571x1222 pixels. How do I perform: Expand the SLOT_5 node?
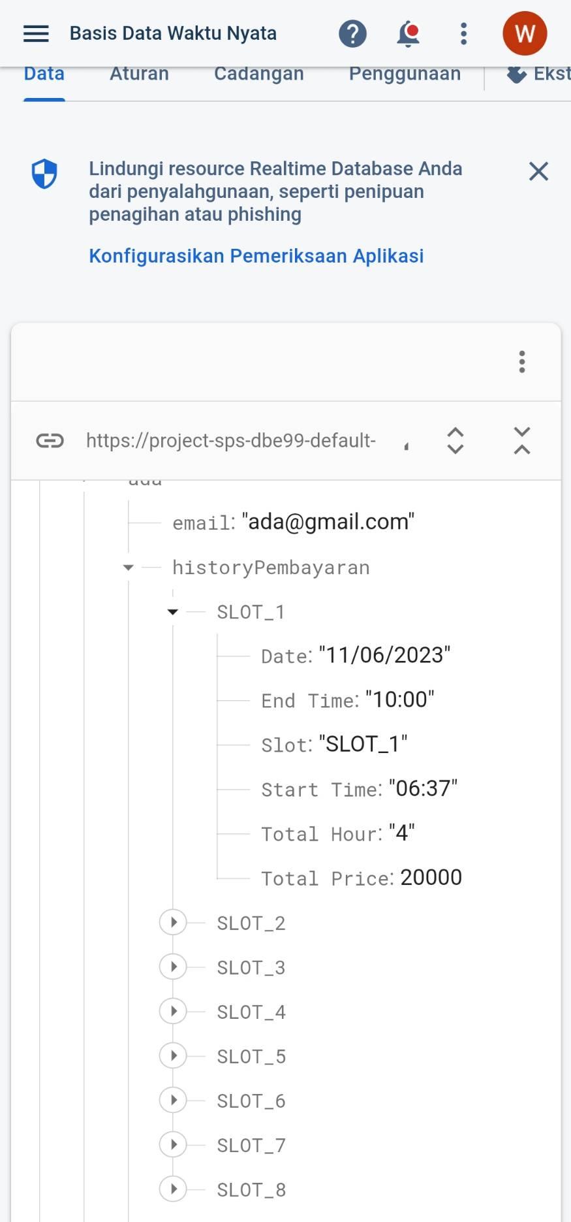click(173, 1055)
